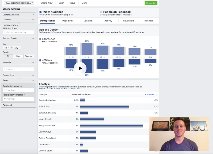
Task: Click info icon next to United States of America
Action: [x=131, y=15]
